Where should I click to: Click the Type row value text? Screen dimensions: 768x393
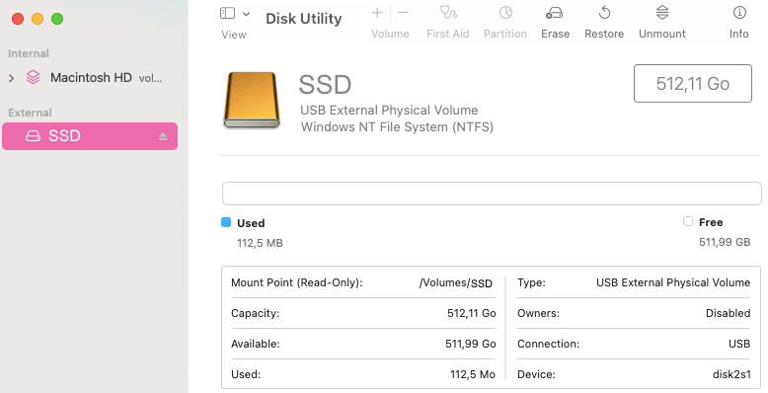pyautogui.click(x=673, y=282)
